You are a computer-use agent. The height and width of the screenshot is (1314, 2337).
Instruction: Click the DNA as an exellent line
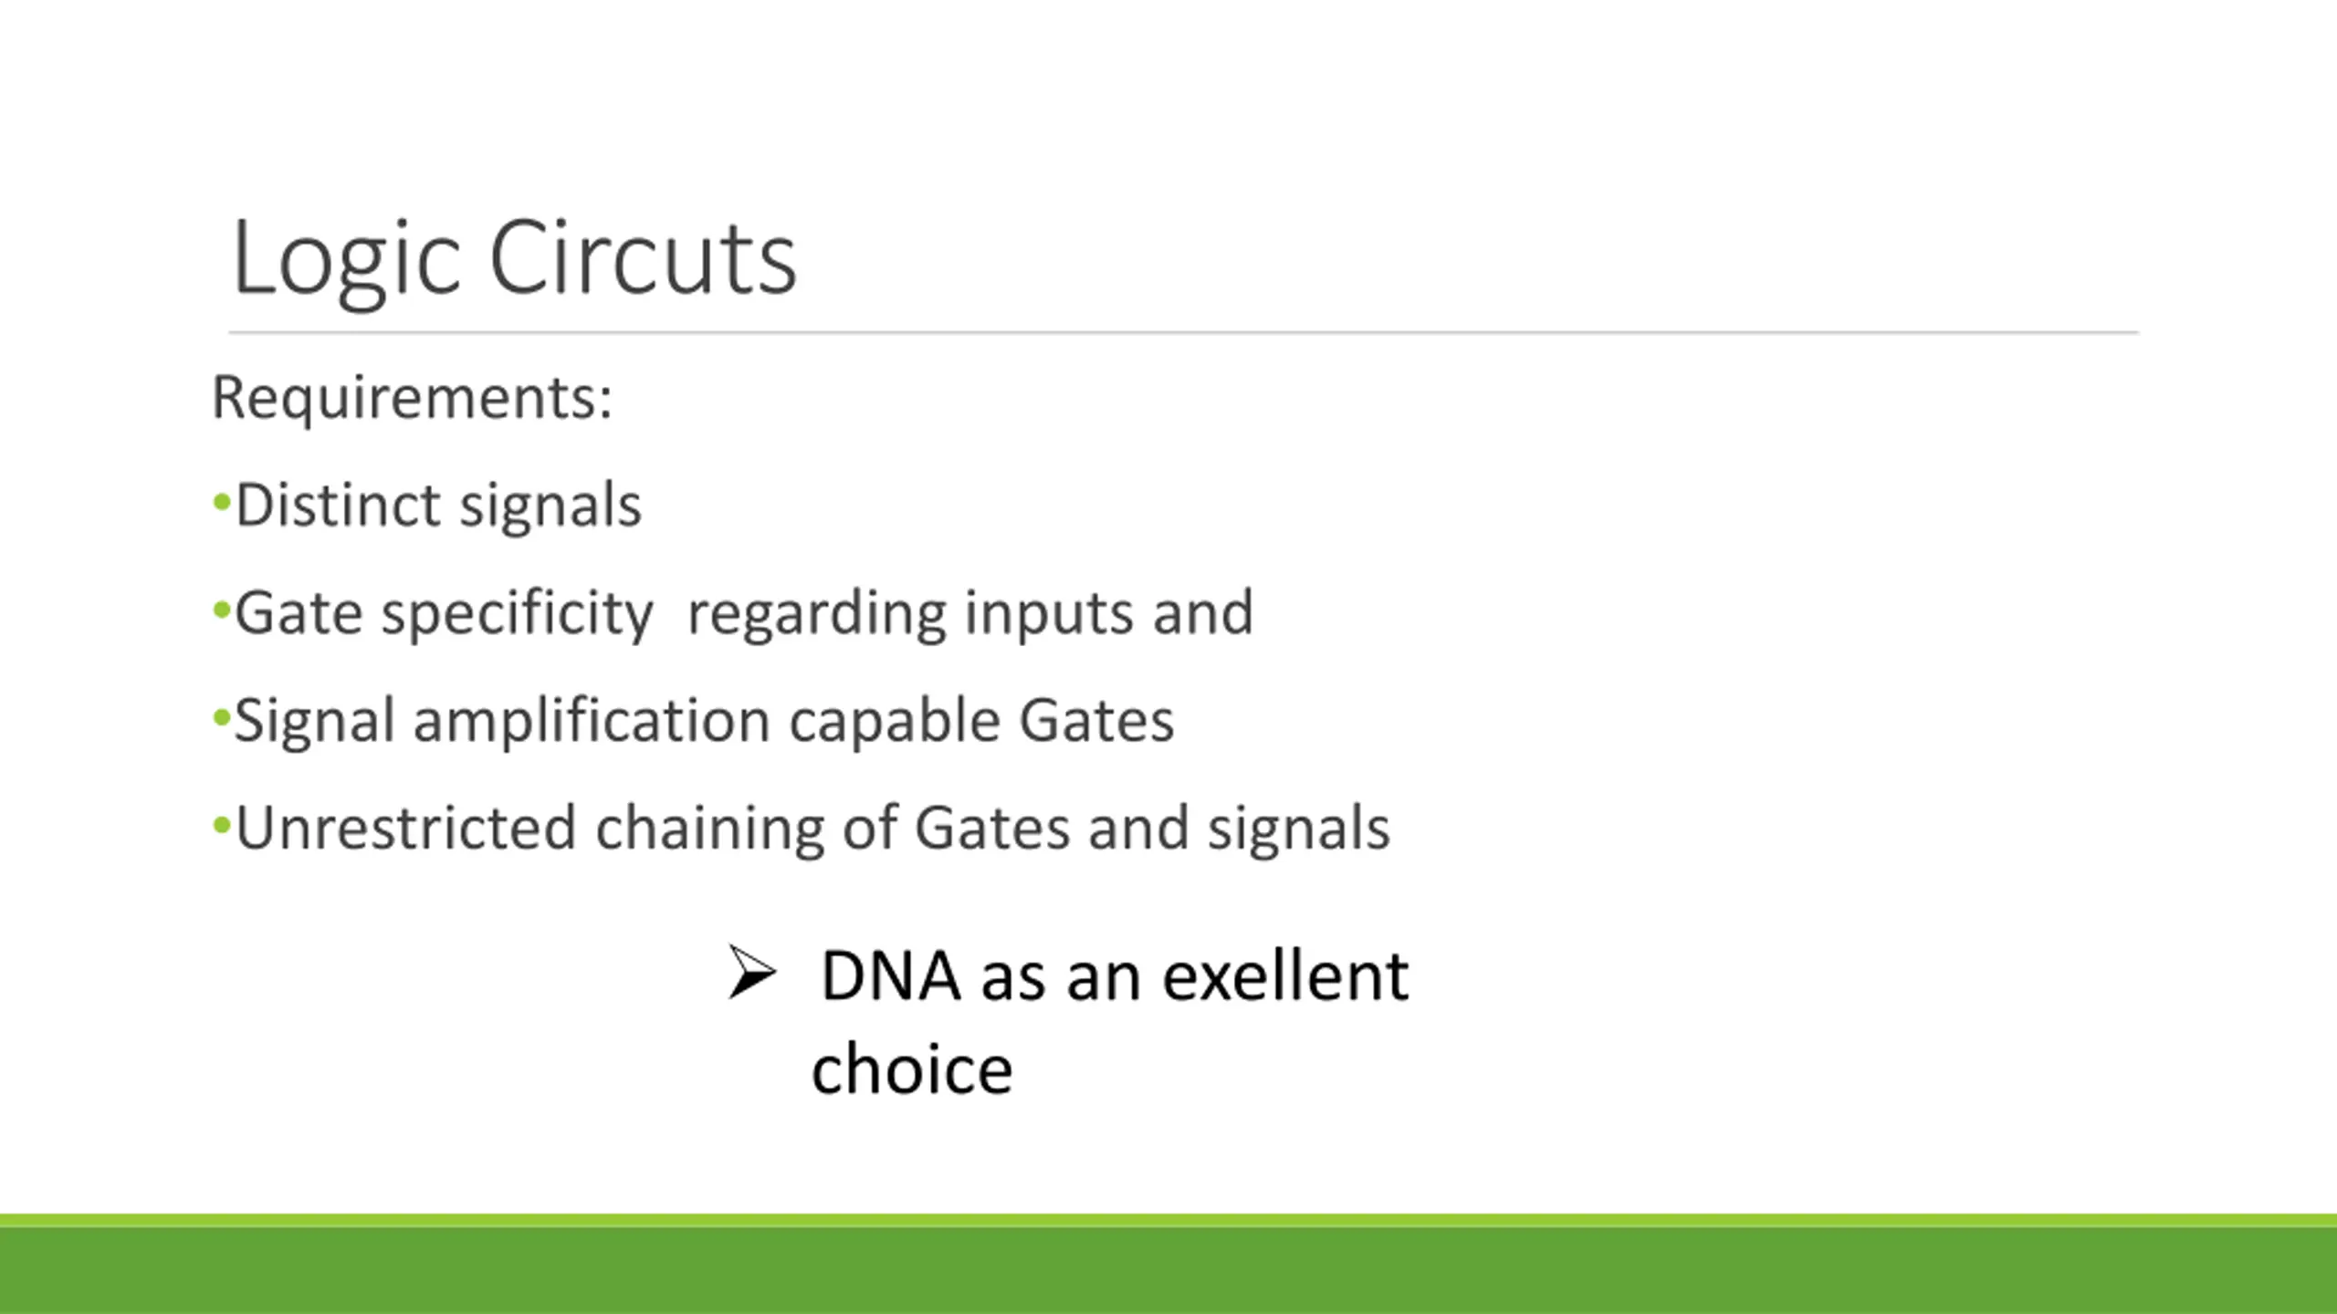click(x=1114, y=976)
